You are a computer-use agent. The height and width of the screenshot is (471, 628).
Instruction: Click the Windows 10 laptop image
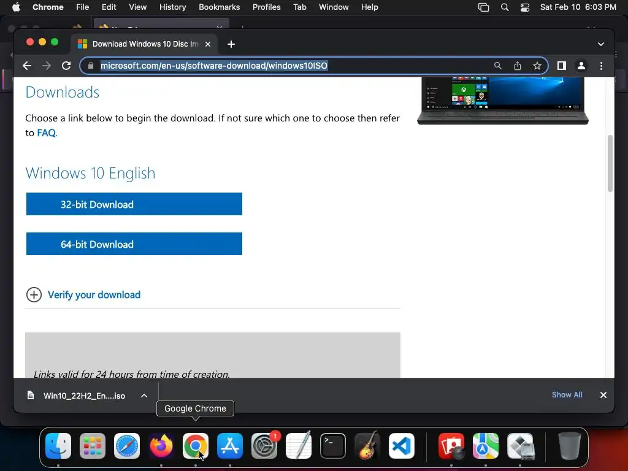503,101
